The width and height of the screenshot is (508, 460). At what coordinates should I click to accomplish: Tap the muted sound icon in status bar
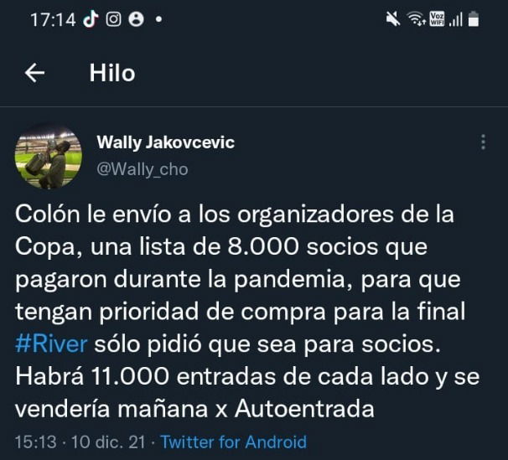pyautogui.click(x=393, y=18)
